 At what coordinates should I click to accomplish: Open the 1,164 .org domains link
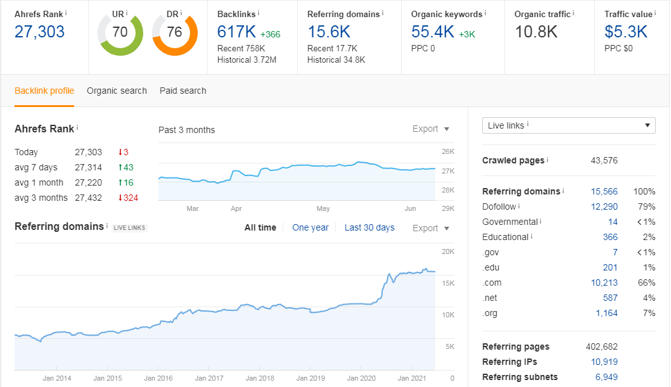[x=607, y=313]
